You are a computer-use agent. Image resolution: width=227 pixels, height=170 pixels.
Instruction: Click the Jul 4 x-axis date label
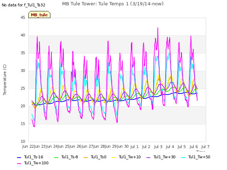pos(170,147)
